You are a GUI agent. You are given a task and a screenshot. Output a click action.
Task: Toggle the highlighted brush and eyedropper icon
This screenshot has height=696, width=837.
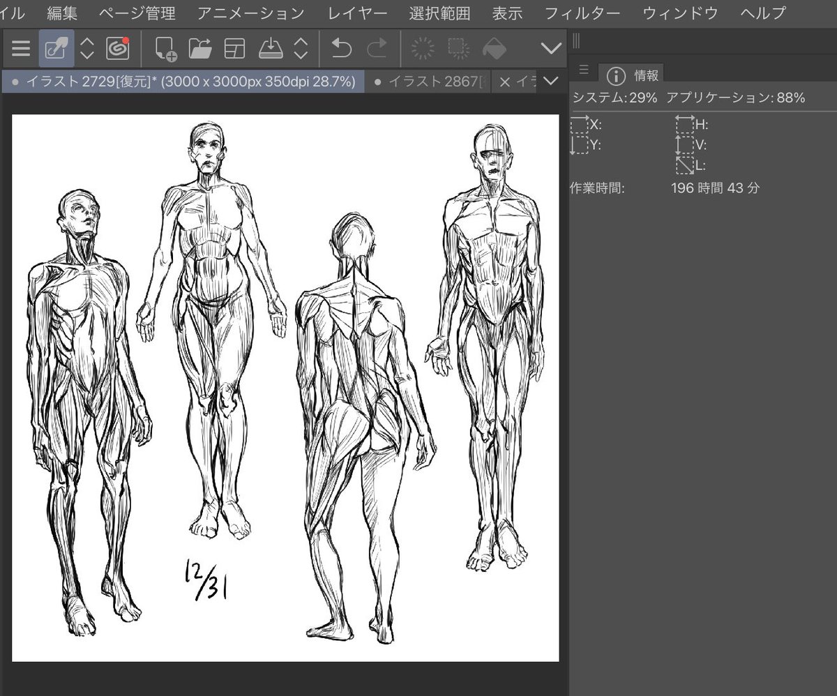click(56, 49)
